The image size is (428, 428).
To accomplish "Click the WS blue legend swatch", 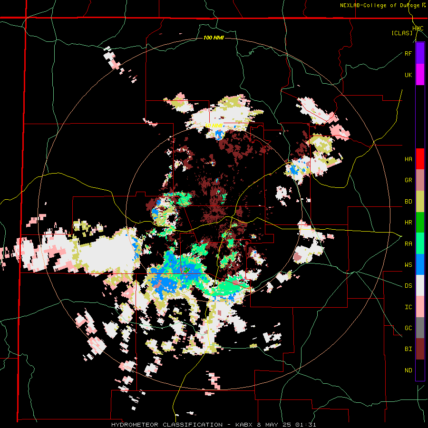I will pos(420,264).
